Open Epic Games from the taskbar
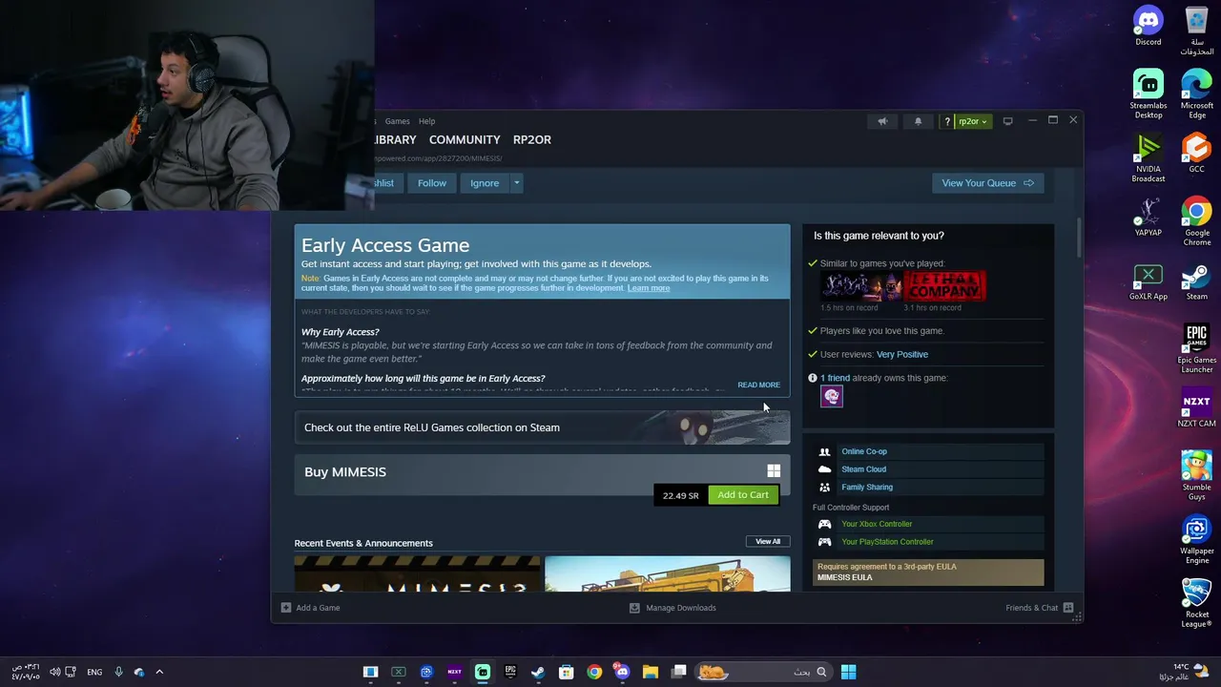1221x687 pixels. click(510, 672)
